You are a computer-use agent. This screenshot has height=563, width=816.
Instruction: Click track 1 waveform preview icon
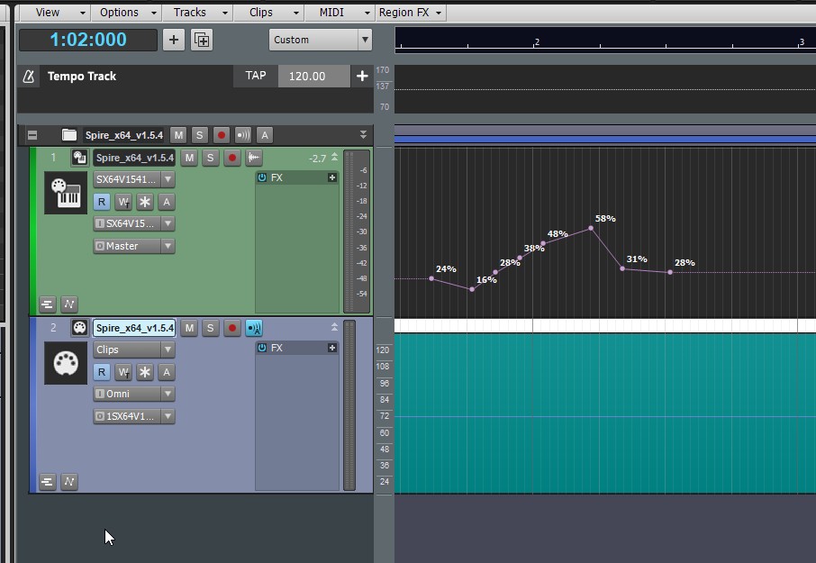click(253, 158)
